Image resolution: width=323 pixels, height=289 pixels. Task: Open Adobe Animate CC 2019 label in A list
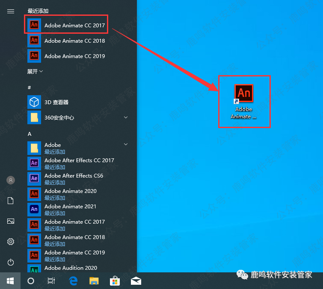tap(75, 252)
